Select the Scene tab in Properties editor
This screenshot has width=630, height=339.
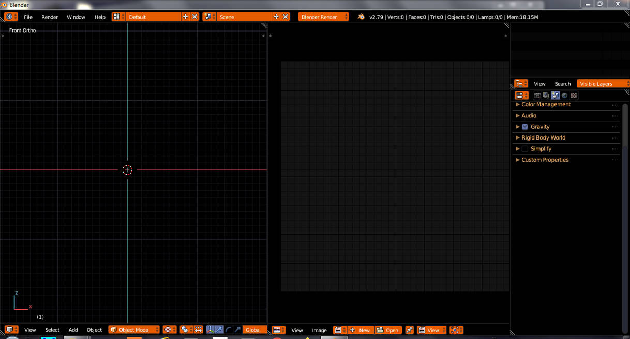tap(556, 95)
